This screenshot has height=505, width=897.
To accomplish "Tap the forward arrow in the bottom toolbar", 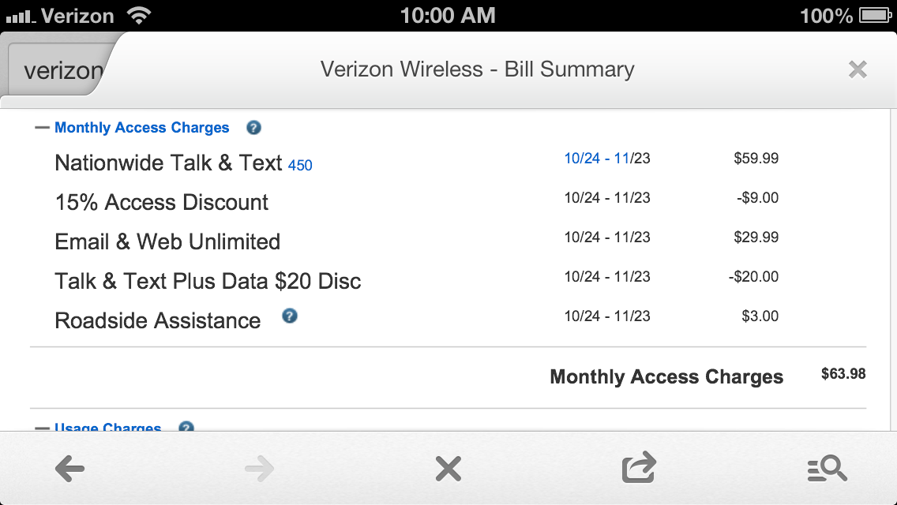I will click(x=259, y=469).
